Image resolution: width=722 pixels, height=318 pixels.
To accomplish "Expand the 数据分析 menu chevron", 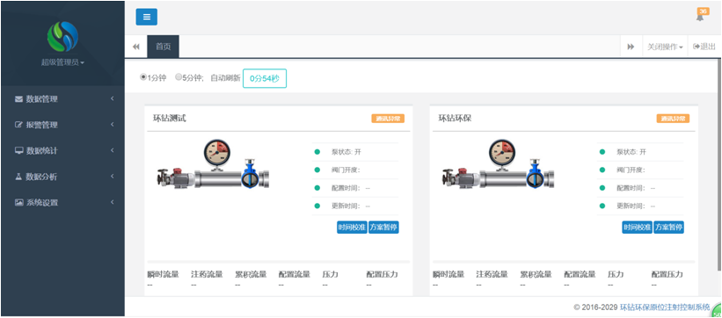I will tap(112, 177).
